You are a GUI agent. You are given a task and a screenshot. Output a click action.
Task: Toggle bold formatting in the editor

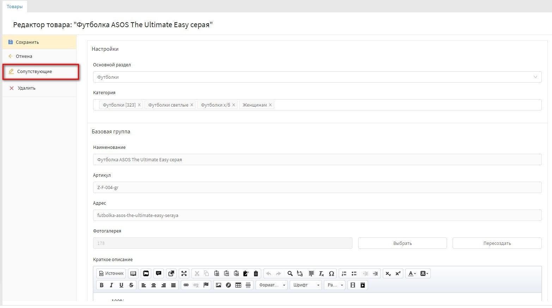(102, 285)
